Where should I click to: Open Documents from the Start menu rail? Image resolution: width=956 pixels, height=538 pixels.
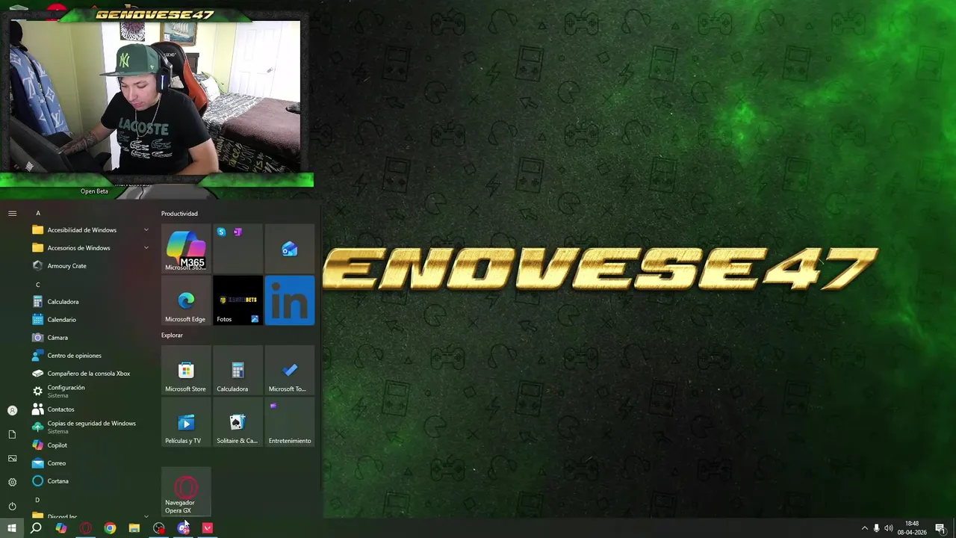(x=12, y=434)
